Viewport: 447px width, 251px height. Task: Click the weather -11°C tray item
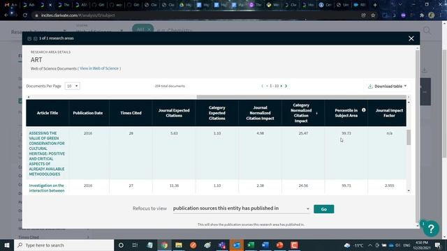point(354,245)
